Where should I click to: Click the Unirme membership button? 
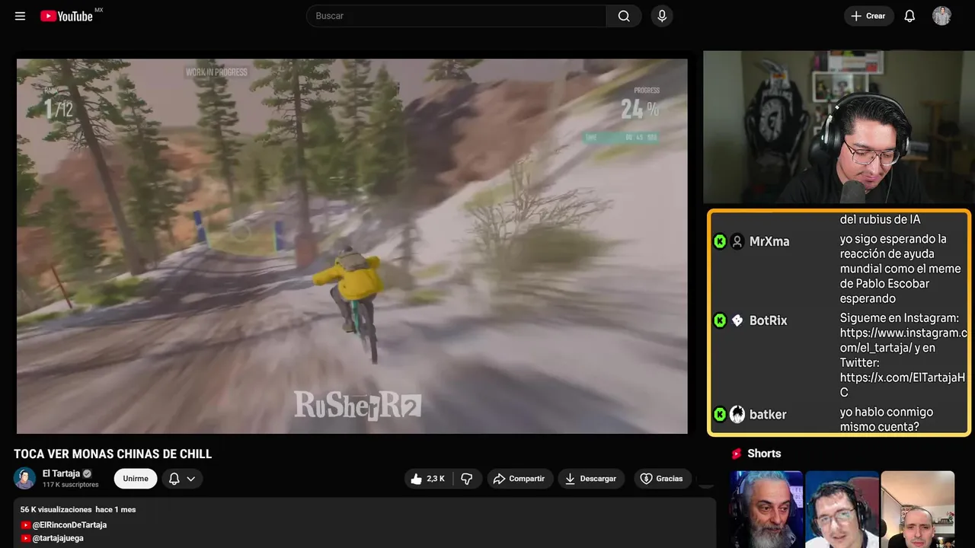(x=136, y=479)
